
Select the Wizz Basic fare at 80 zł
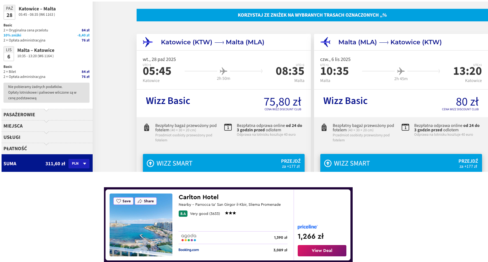(401, 103)
